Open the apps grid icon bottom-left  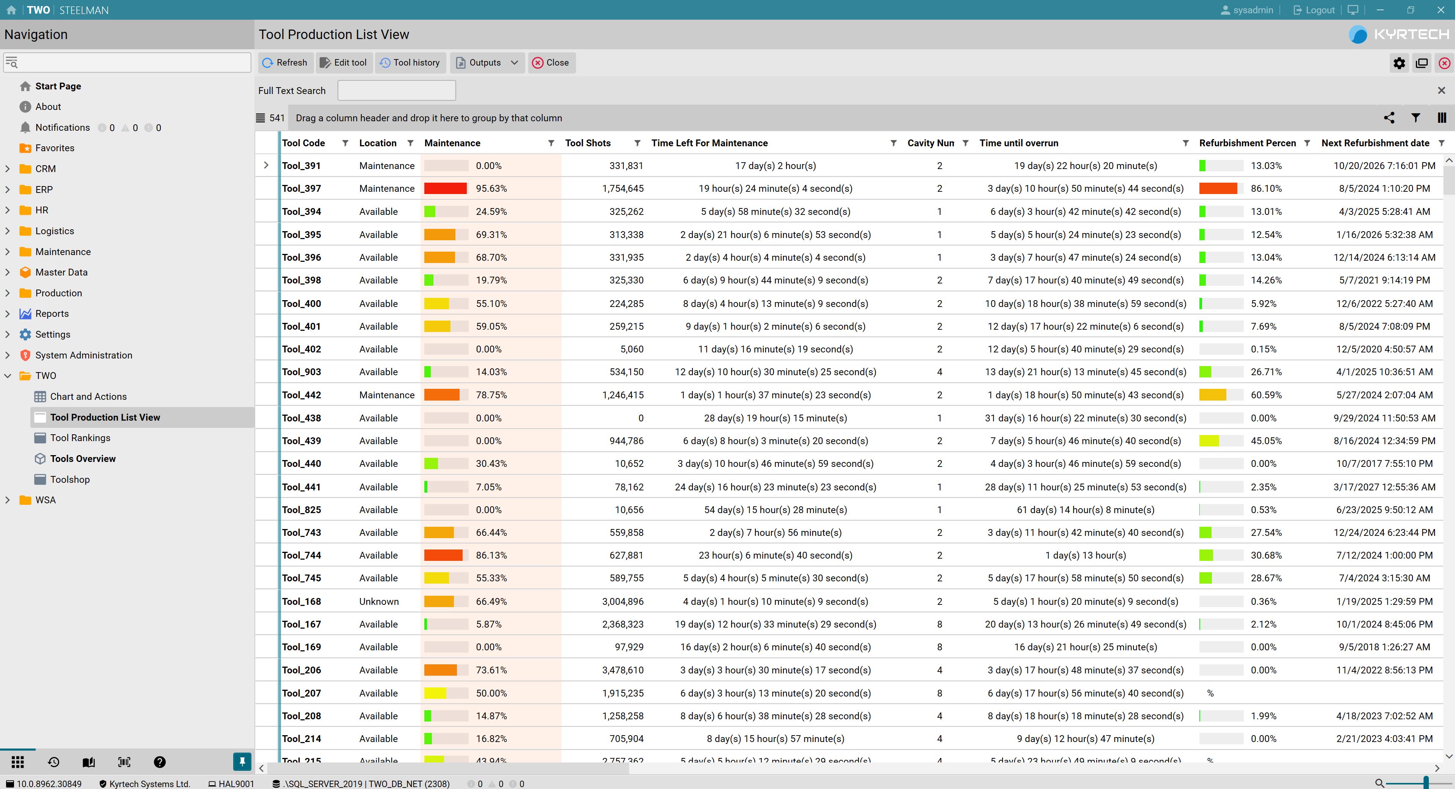point(18,762)
